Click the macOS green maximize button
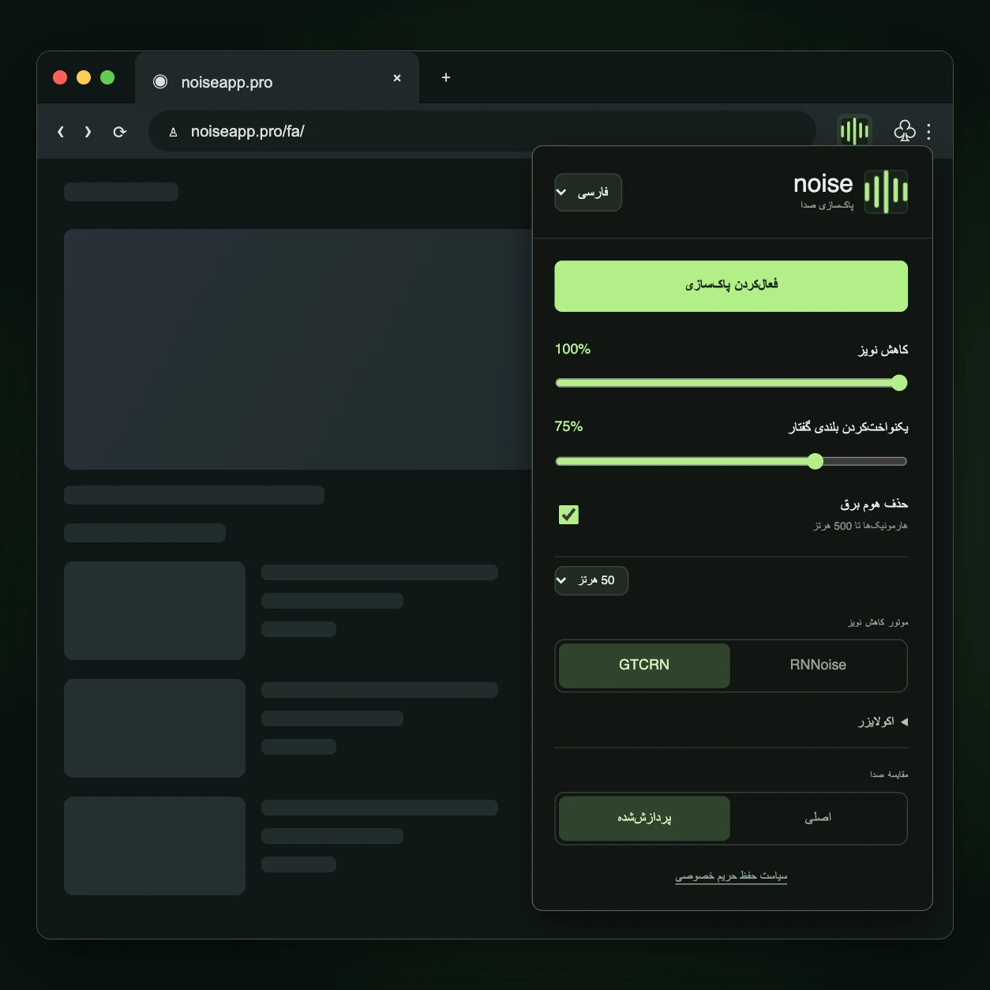Screen dimensions: 990x990 point(107,77)
